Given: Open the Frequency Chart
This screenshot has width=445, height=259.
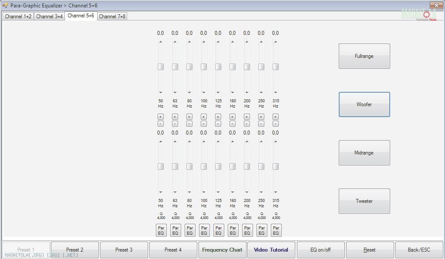Looking at the screenshot, I should (x=222, y=249).
